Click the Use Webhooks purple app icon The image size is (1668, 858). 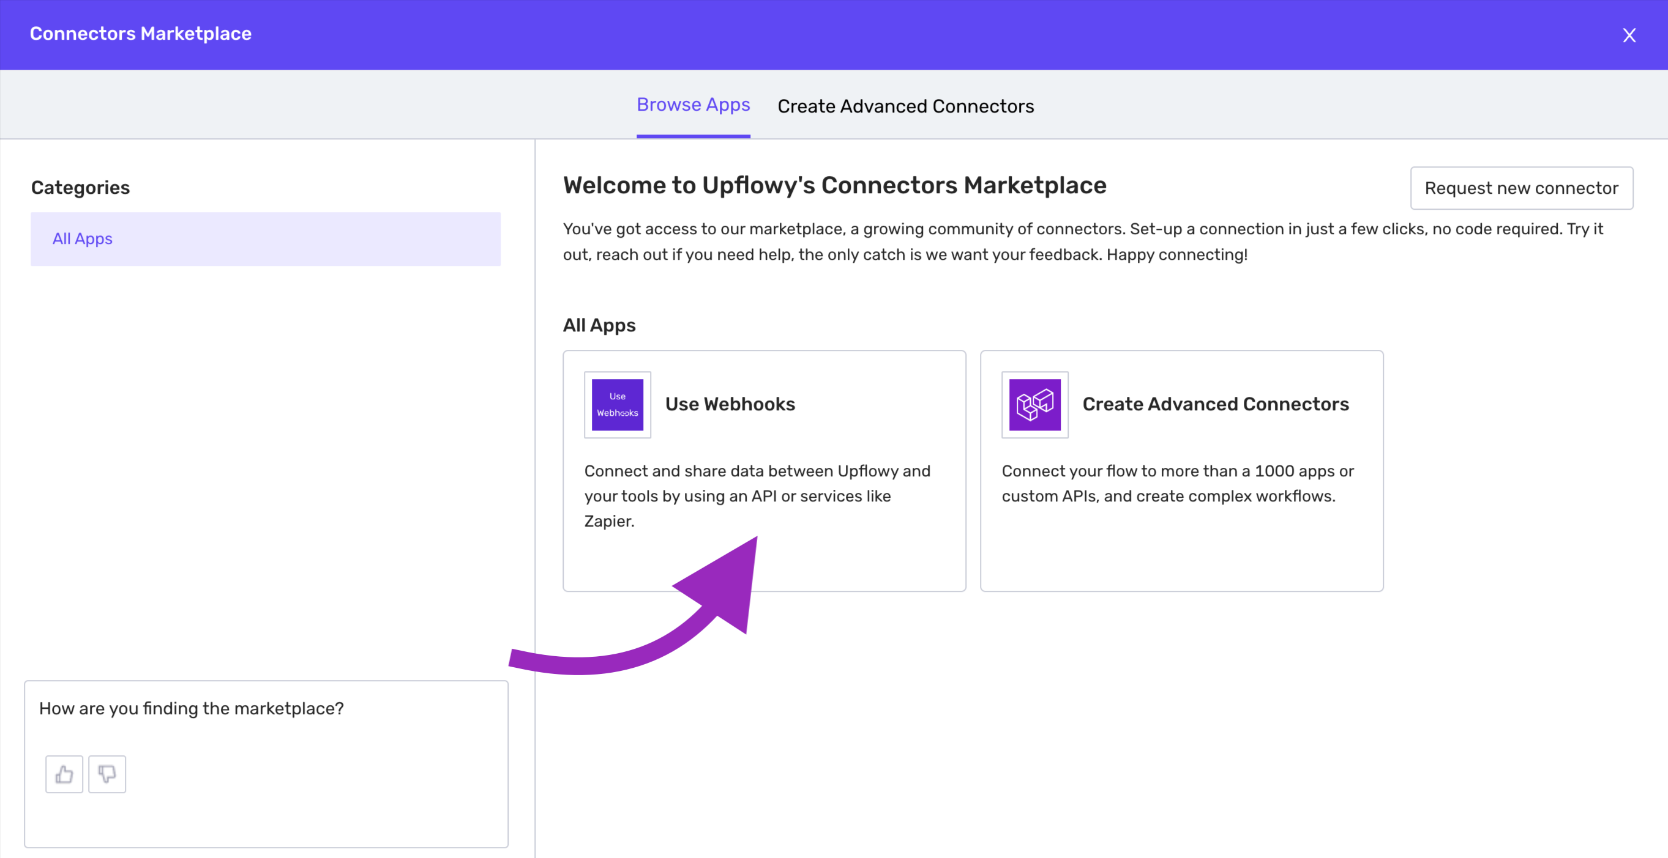[x=617, y=404]
